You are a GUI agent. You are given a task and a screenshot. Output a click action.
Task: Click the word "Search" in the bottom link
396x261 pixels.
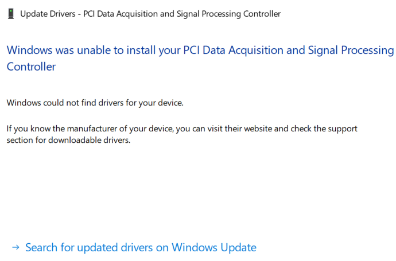coord(41,248)
